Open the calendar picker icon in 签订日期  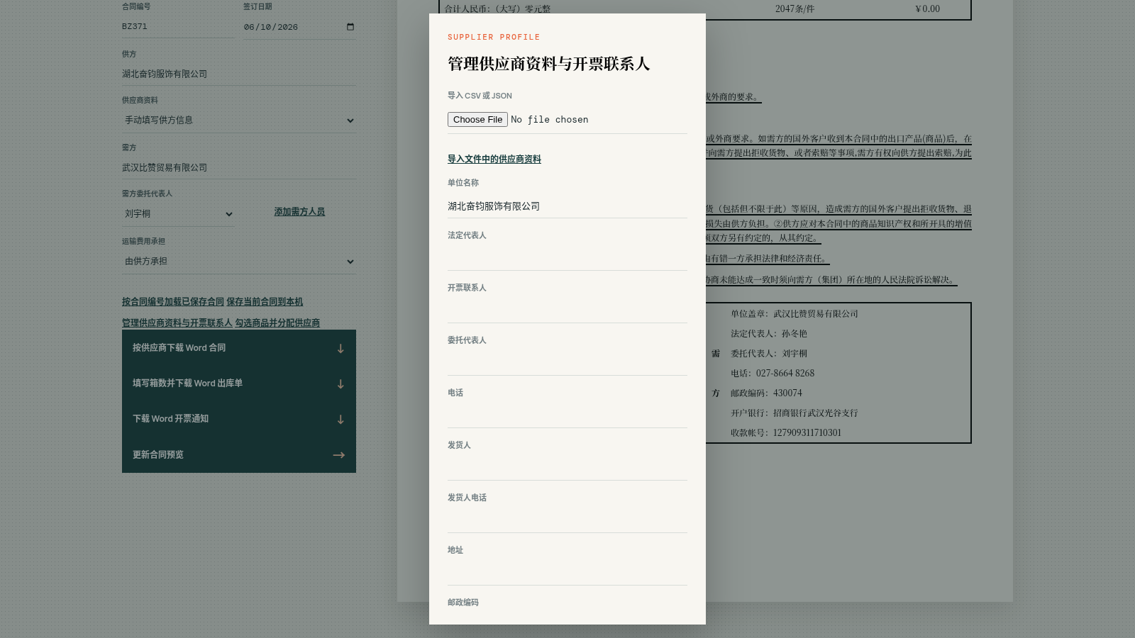350,27
